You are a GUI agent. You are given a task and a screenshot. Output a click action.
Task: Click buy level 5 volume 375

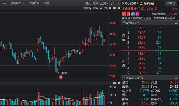tap(159, 73)
